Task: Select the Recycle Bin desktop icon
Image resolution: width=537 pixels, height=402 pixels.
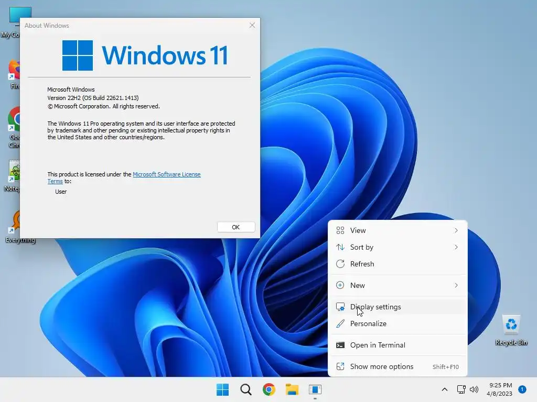Action: 511,330
